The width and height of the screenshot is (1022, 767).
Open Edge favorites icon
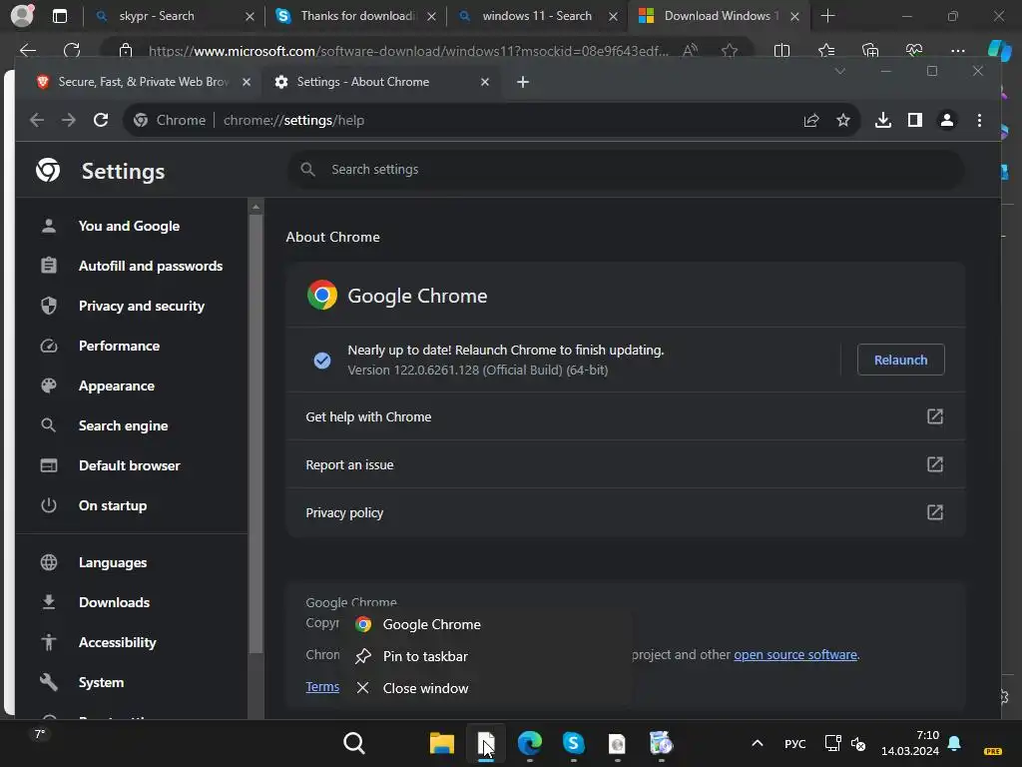click(825, 50)
